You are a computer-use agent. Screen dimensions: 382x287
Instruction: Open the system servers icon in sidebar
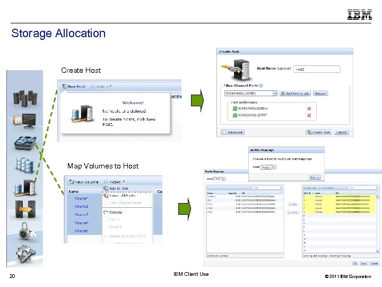(25, 98)
